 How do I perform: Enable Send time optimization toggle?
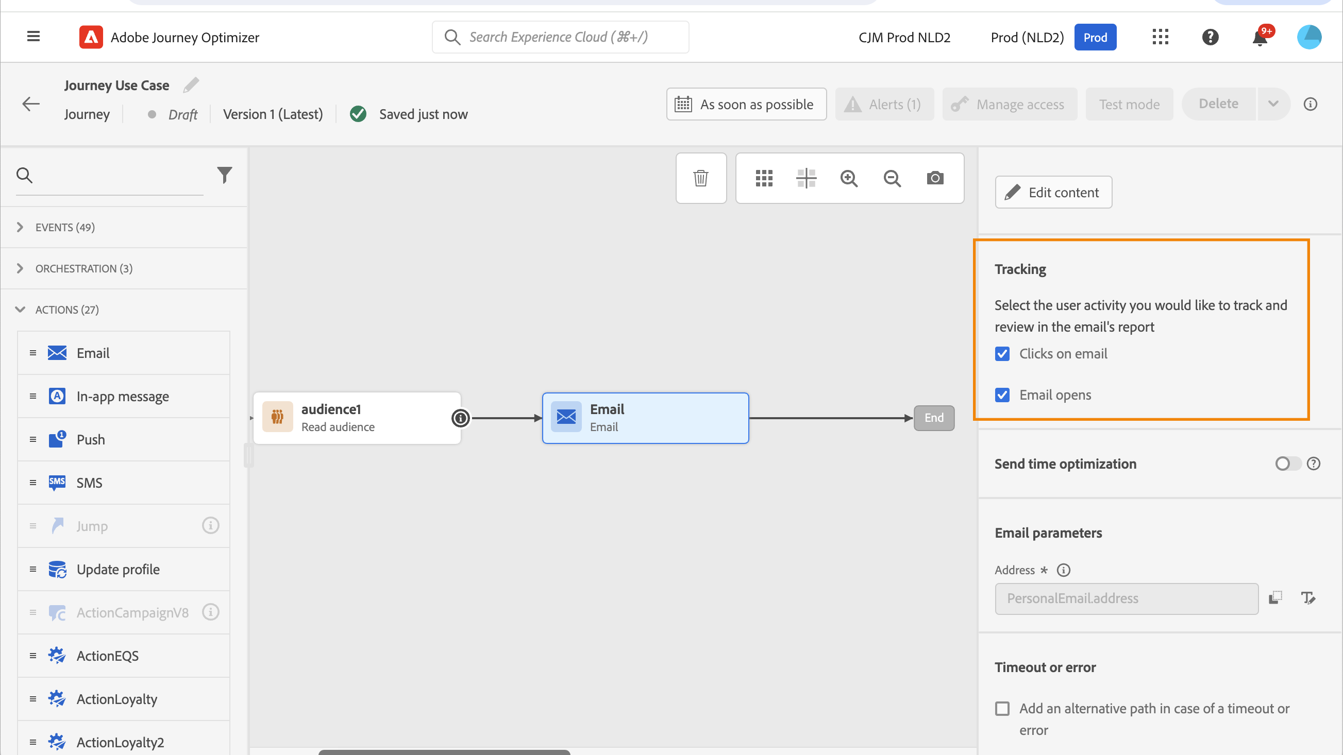1287,463
